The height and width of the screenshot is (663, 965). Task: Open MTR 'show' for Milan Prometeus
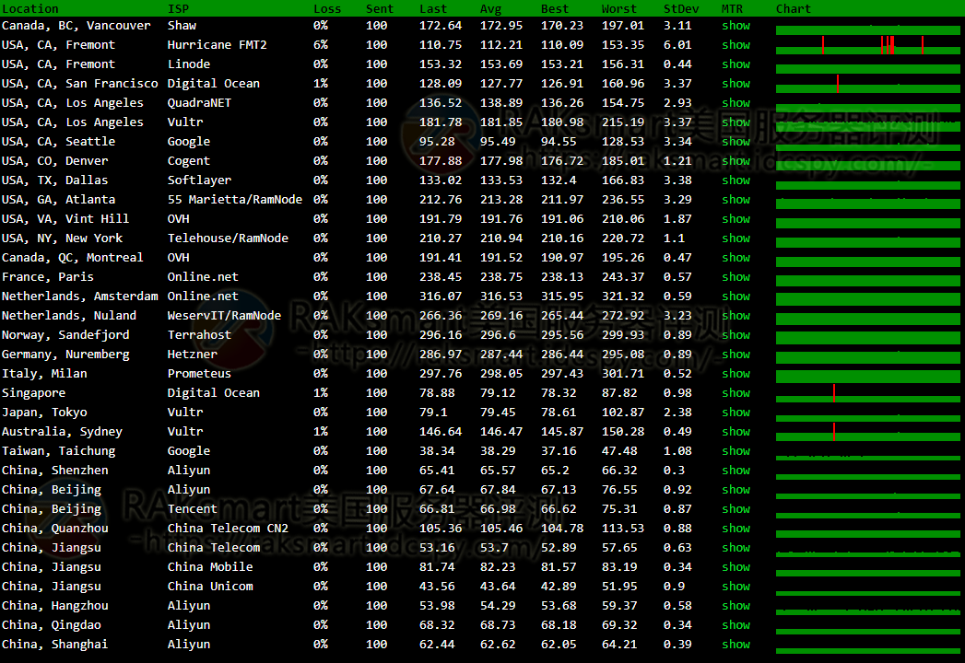click(x=736, y=373)
